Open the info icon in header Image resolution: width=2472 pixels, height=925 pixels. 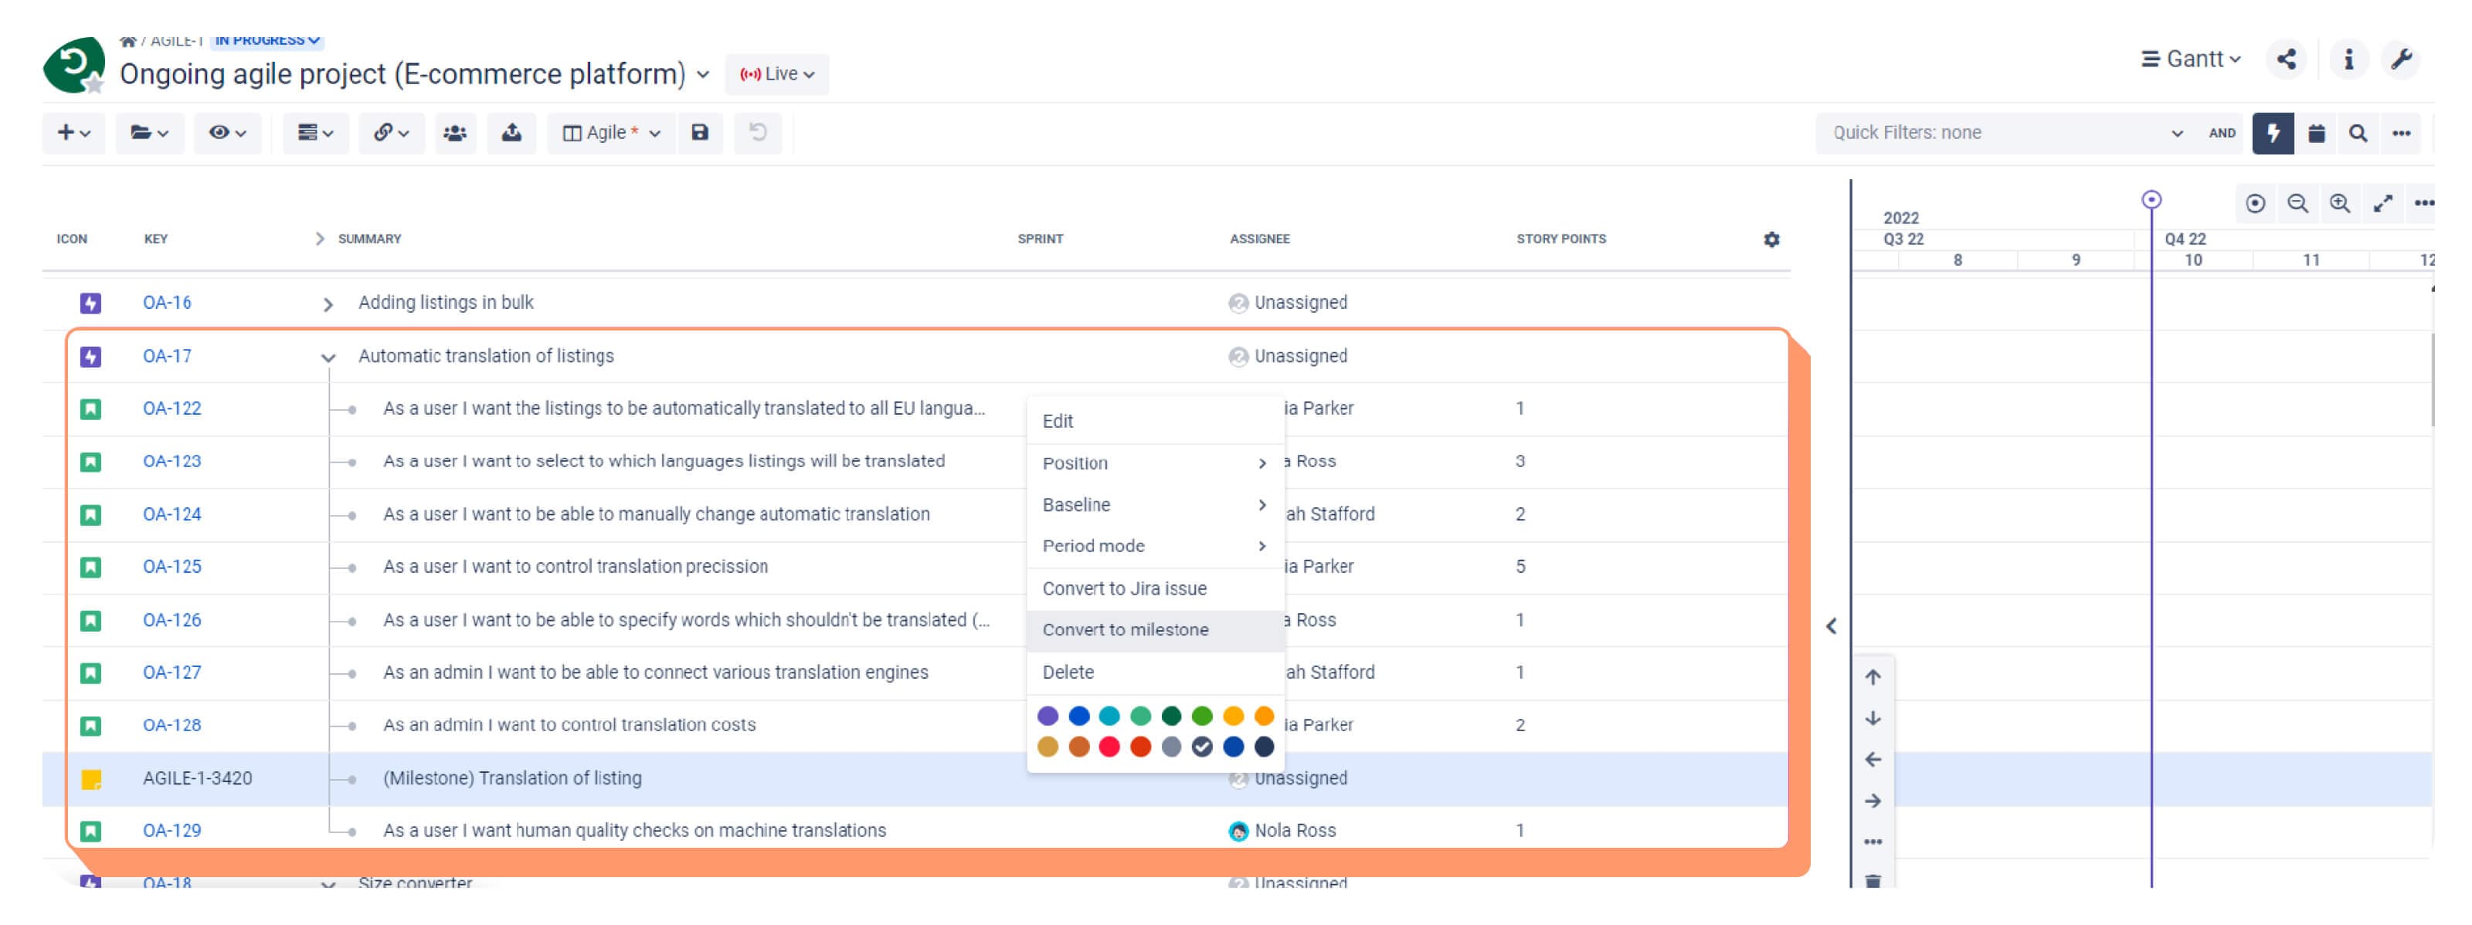(x=2348, y=59)
